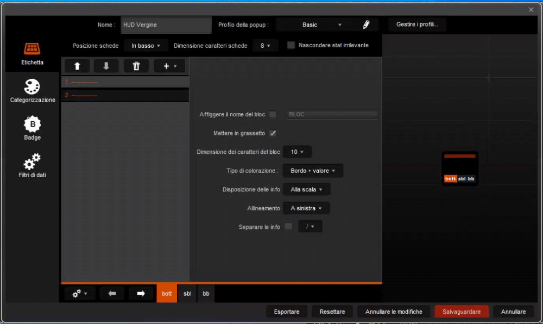
Task: Click the Gestire i profili button
Action: pos(417,24)
